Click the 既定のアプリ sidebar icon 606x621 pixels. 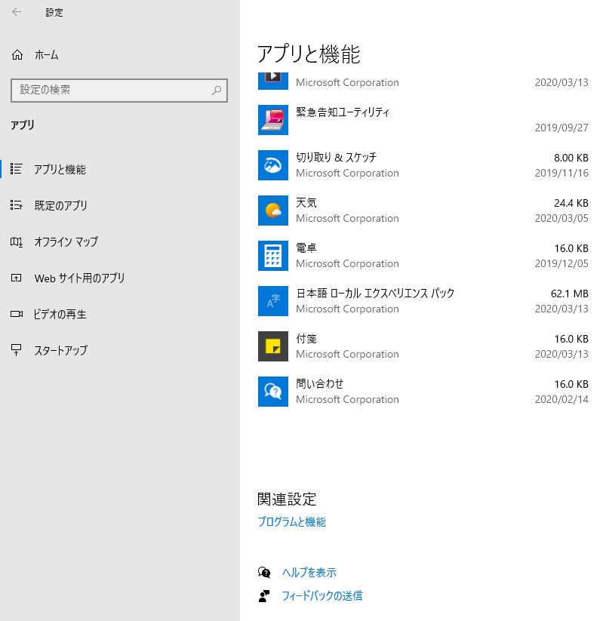(17, 204)
